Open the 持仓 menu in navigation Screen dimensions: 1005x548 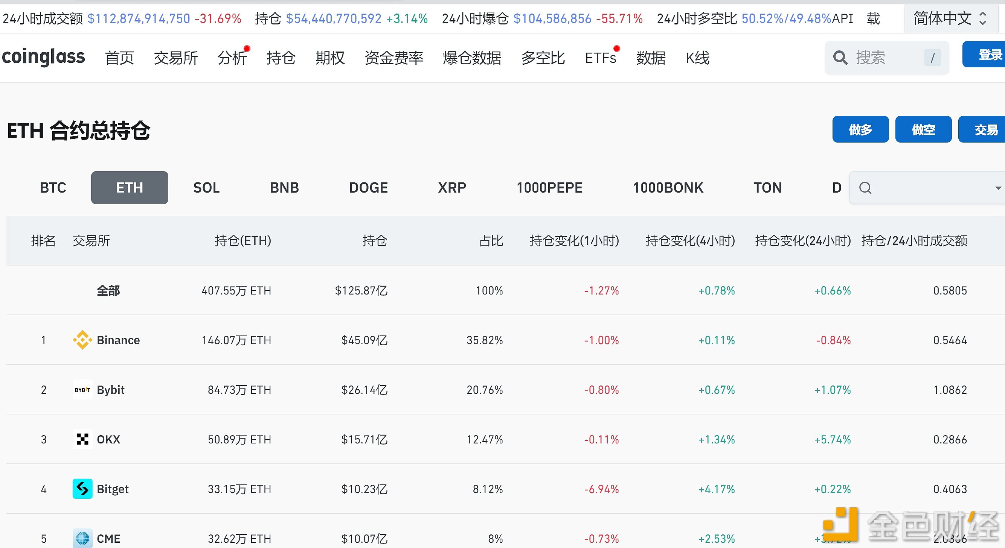coord(281,58)
